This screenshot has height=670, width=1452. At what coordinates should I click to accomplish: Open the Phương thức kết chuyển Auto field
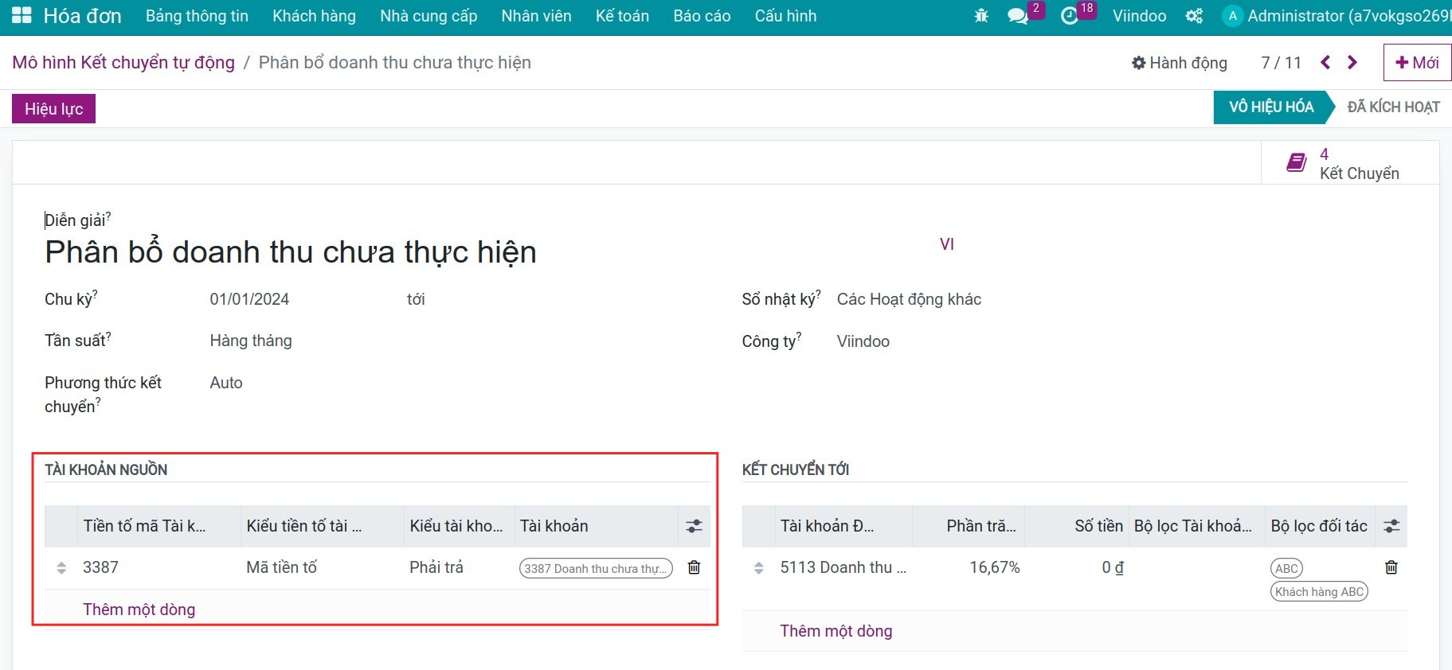click(226, 383)
